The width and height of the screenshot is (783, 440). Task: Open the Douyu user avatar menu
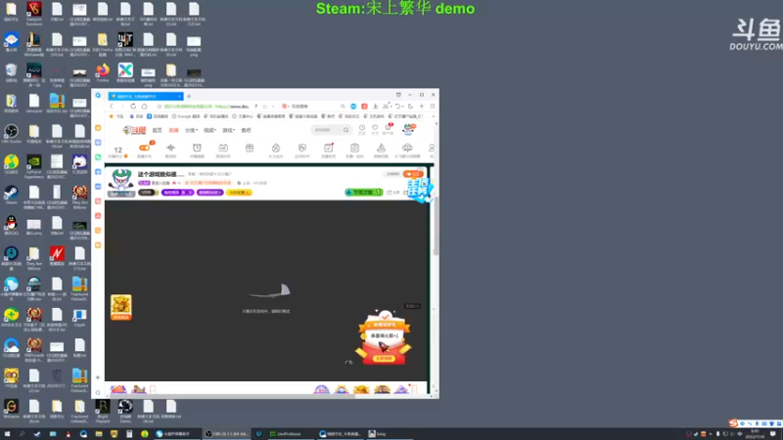click(x=408, y=130)
